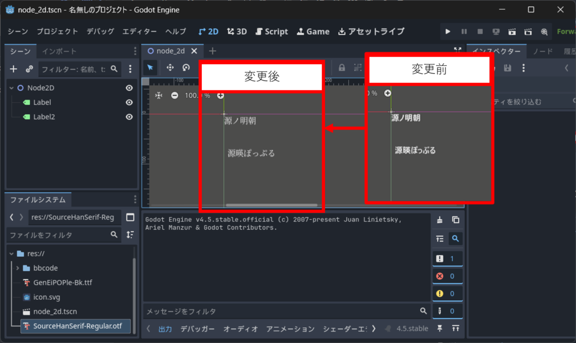Center the view with the viewport center icon
The height and width of the screenshot is (343, 576).
pos(159,95)
